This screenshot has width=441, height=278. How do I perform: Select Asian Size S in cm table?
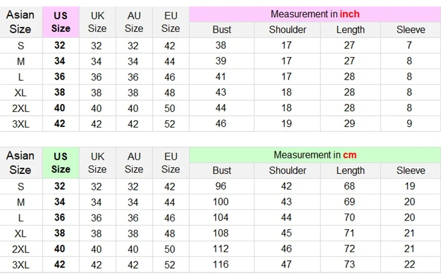21,186
